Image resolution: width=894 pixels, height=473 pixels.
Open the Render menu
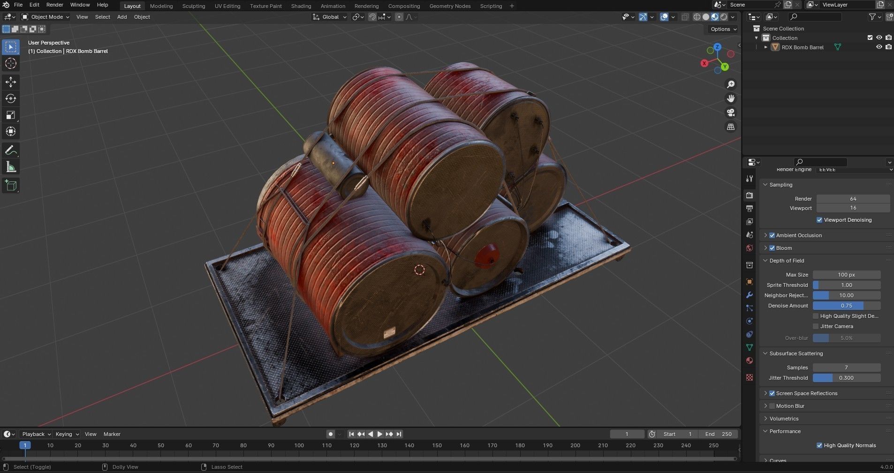[54, 5]
